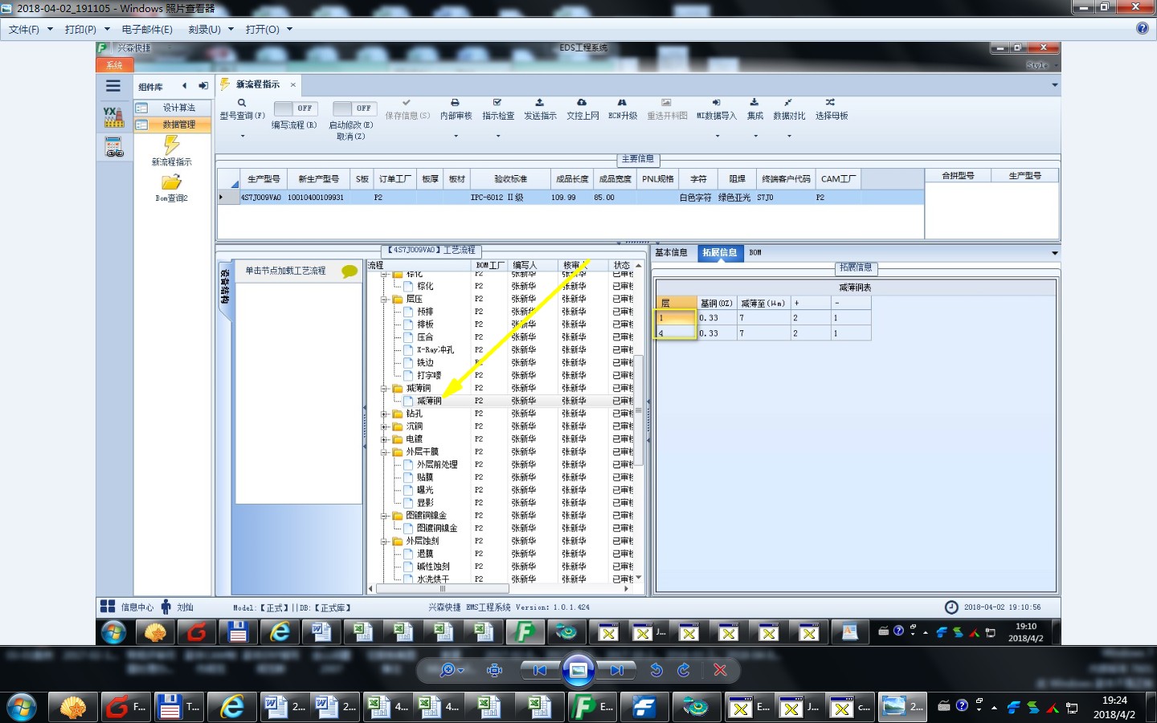The image size is (1157, 723).
Task: Click the zoom magnifier in photo viewer
Action: 449,670
